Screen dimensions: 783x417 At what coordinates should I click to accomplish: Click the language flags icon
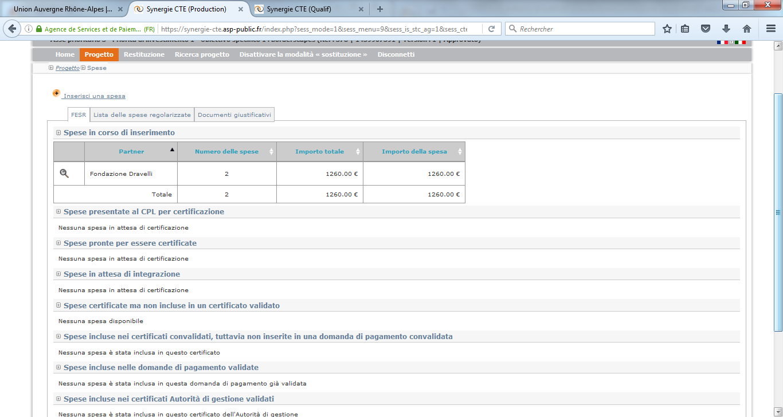coord(731,42)
